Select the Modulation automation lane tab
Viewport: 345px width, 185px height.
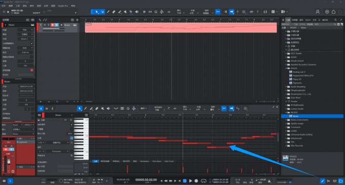point(144,161)
